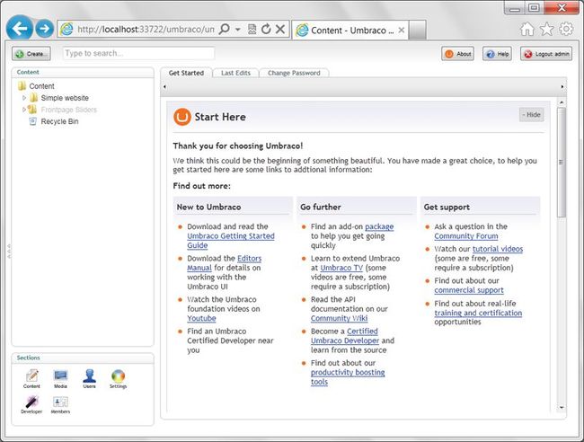Open the browser Home icon
This screenshot has width=584, height=442.
(527, 29)
